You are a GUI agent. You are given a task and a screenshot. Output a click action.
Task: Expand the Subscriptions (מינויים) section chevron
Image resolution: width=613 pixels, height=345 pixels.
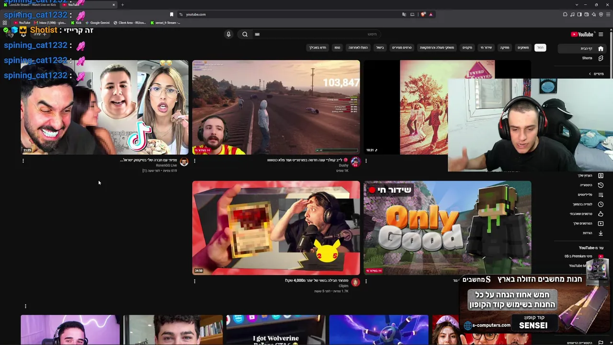click(x=590, y=74)
